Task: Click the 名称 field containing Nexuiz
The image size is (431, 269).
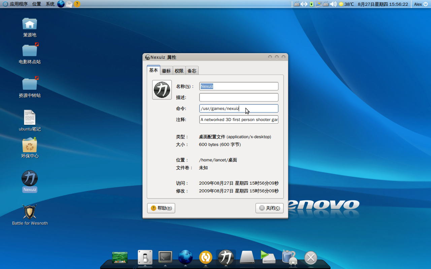Action: click(239, 86)
